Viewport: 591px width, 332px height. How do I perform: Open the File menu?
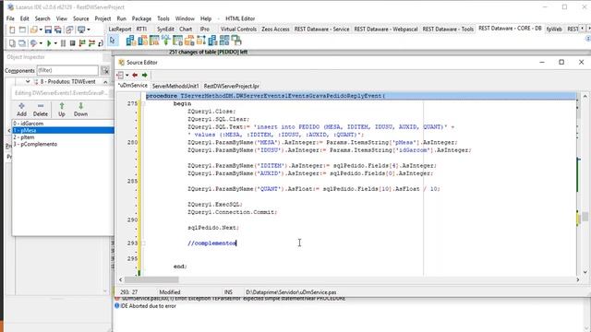pyautogui.click(x=10, y=18)
